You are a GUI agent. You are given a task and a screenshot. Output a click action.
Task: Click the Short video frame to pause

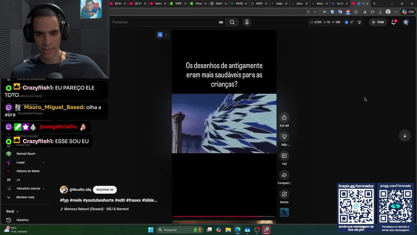click(x=224, y=123)
